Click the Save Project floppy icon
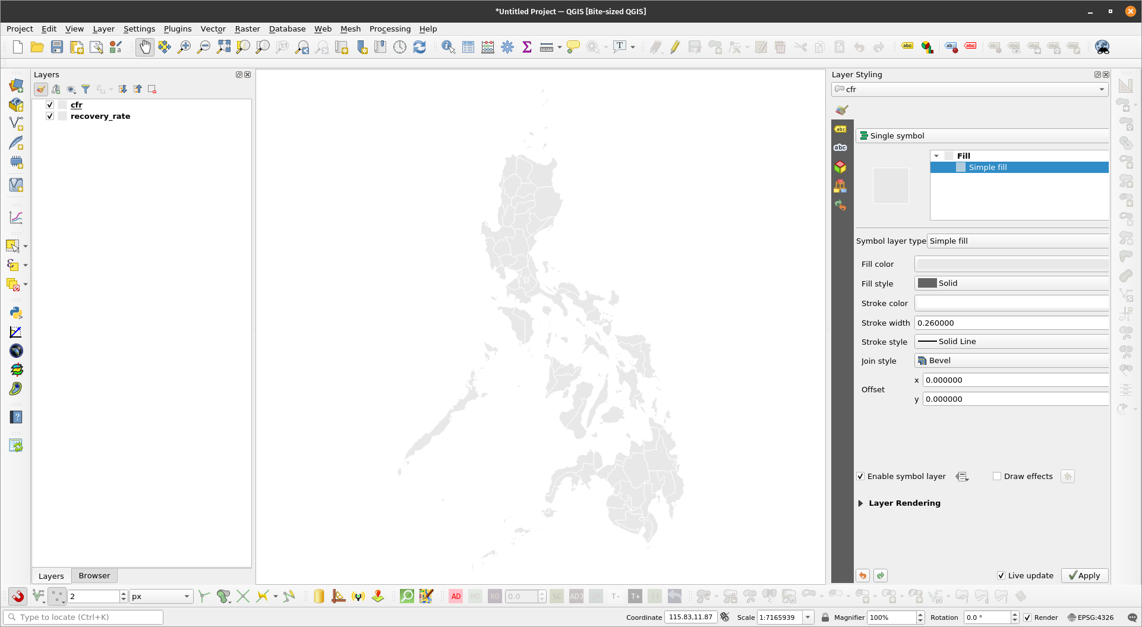1142x627 pixels. click(x=57, y=47)
